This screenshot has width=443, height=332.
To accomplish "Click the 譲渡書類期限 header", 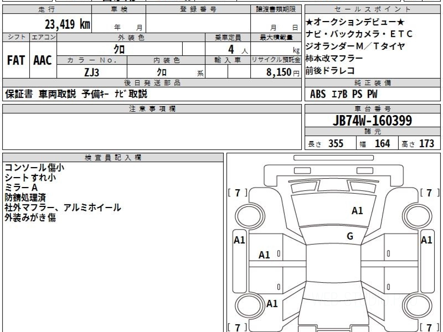I will pyautogui.click(x=276, y=10).
